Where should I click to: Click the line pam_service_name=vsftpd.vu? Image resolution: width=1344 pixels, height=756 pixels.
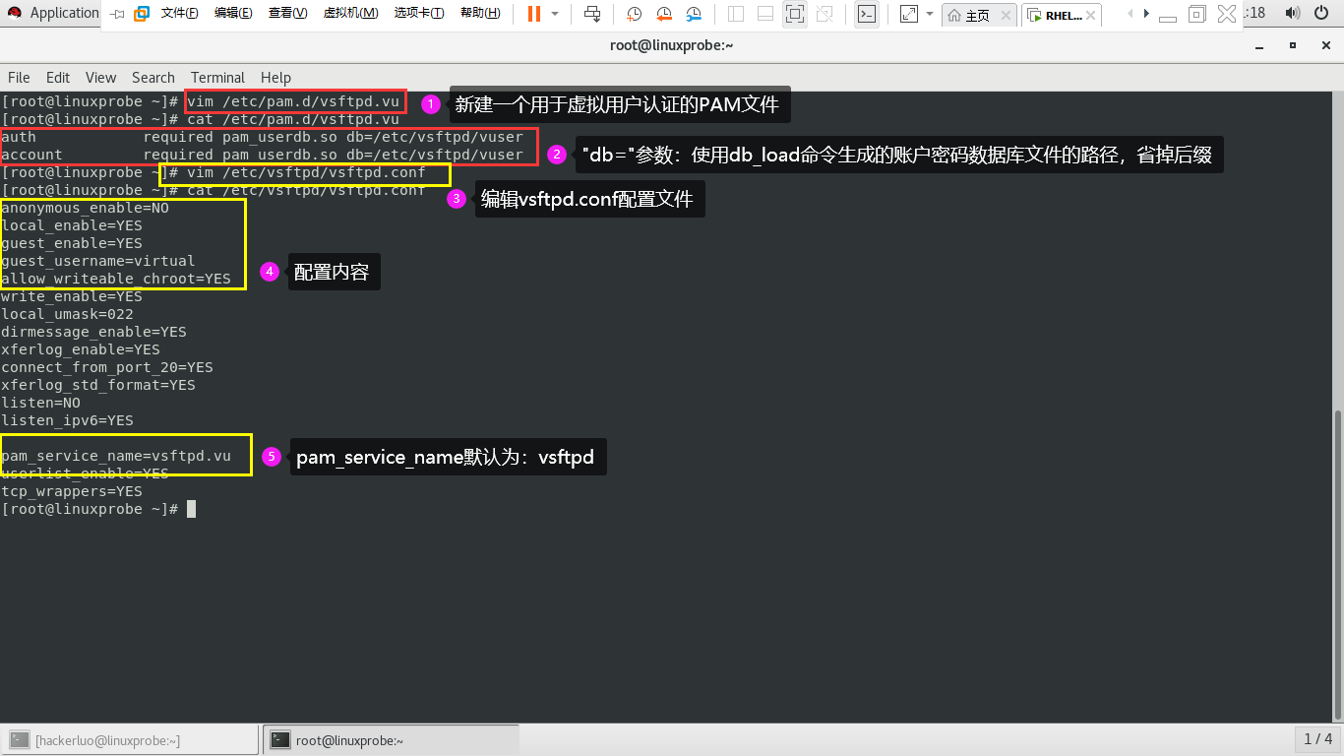pos(116,456)
